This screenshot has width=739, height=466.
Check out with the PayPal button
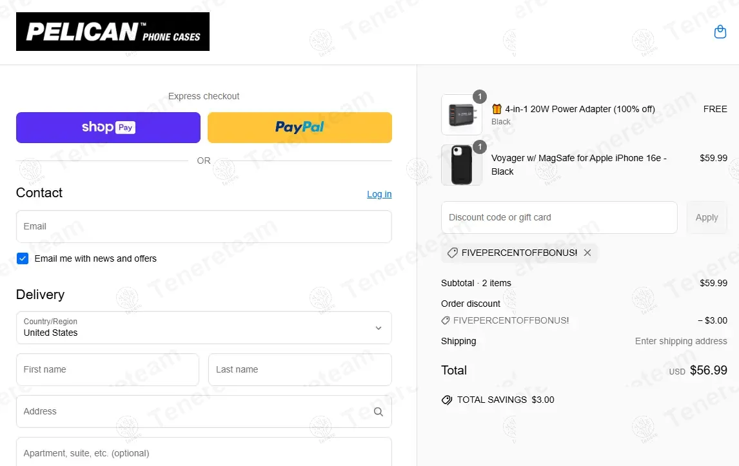click(x=300, y=128)
